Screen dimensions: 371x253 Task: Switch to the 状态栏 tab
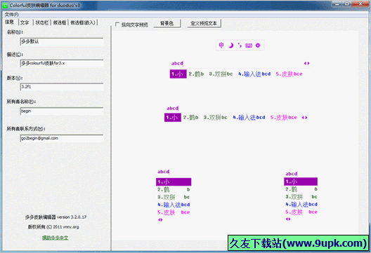pyautogui.click(x=42, y=22)
